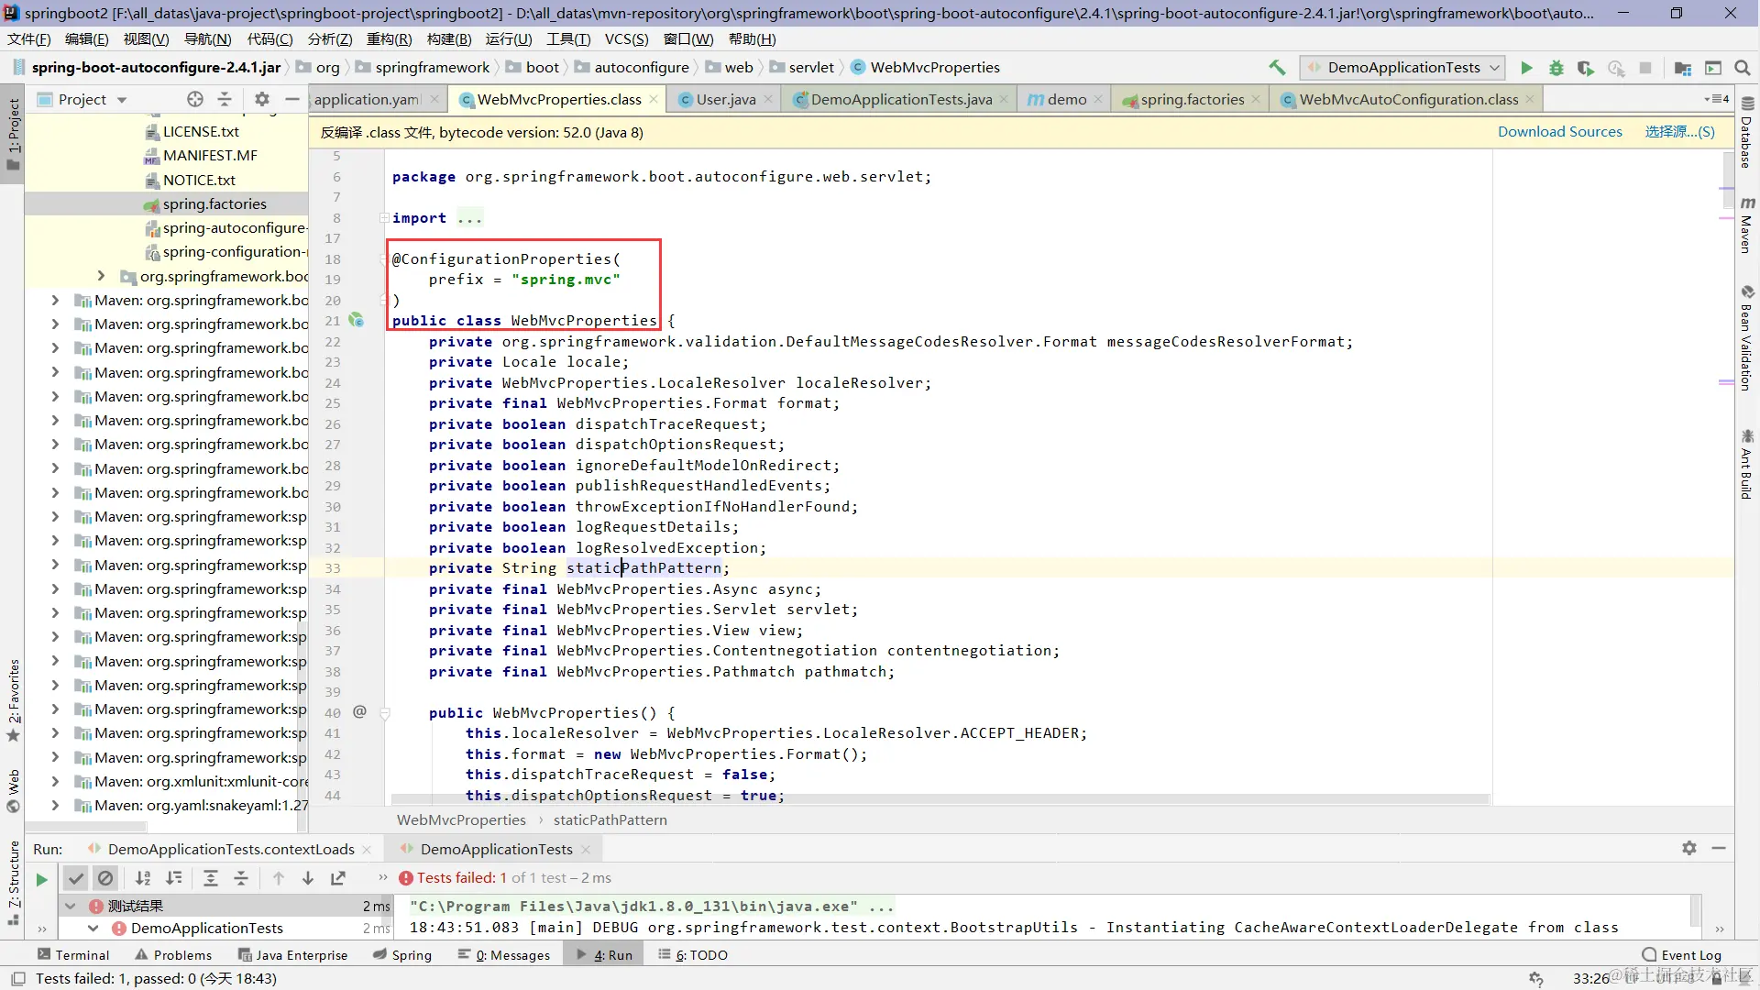Click the locate-in-project target icon
The height and width of the screenshot is (990, 1760).
(x=194, y=99)
